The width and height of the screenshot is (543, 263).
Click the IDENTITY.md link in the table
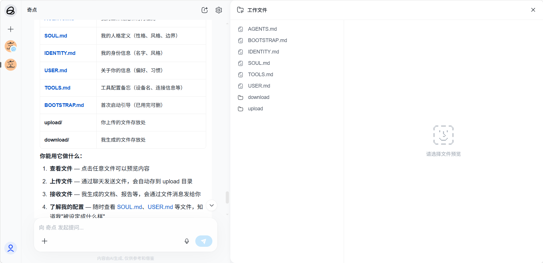point(60,53)
